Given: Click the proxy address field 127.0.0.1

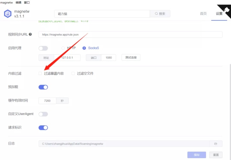Looking at the screenshot, I should (67, 57).
